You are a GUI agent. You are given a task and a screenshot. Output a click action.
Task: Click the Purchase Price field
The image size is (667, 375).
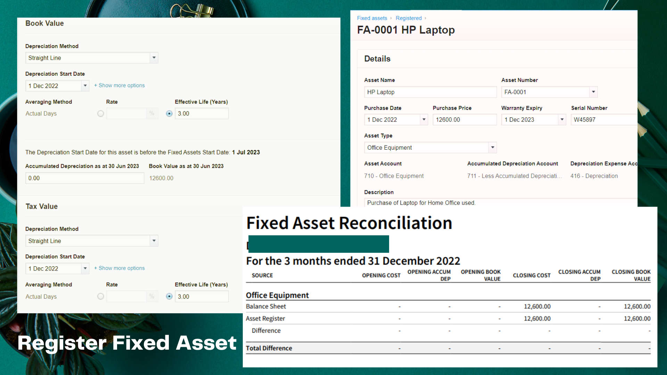(464, 120)
